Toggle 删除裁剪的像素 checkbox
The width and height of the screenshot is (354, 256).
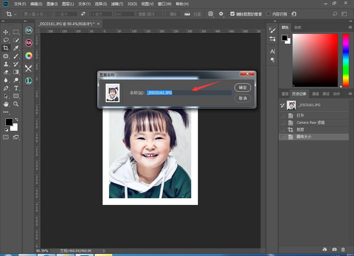[232, 14]
